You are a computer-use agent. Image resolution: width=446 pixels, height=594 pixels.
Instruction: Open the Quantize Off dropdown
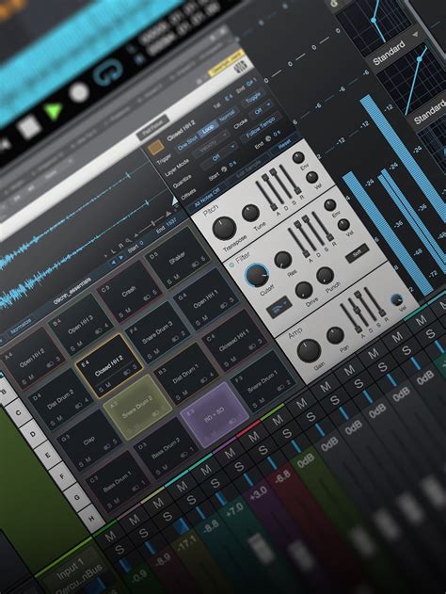tap(217, 155)
